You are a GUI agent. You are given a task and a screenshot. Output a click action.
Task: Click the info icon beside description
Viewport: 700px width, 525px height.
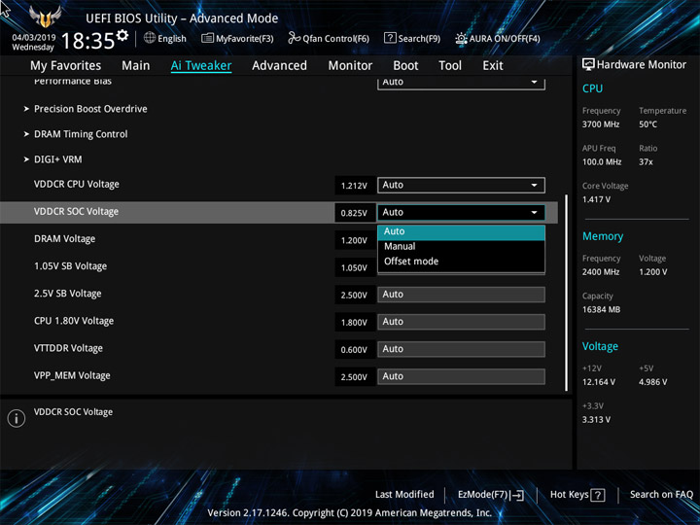(x=17, y=418)
